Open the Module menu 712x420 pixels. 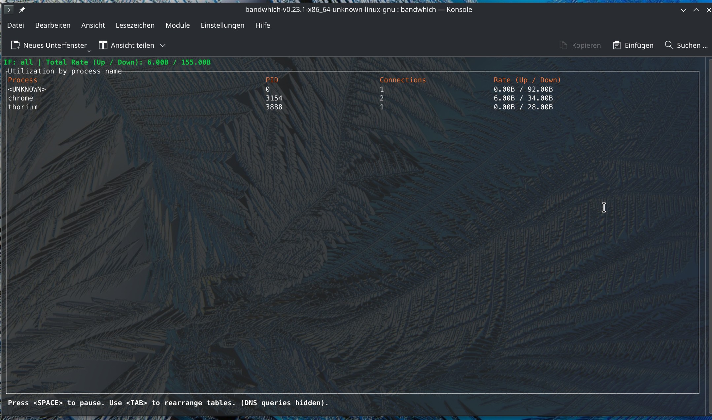pyautogui.click(x=178, y=25)
